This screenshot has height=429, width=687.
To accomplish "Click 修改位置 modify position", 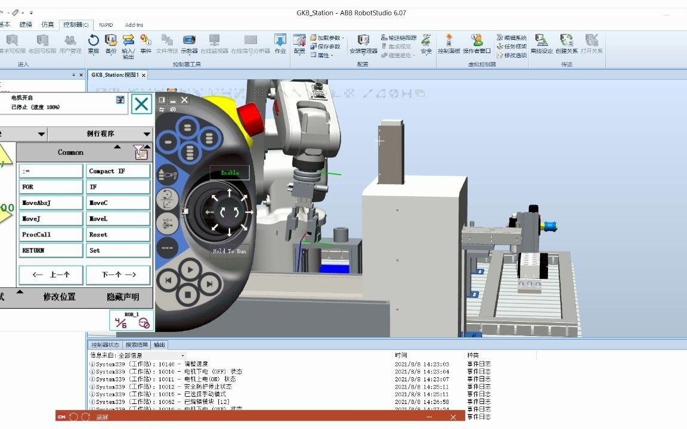I will [x=59, y=297].
